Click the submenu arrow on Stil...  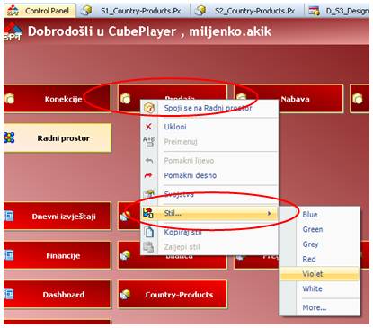pos(269,213)
